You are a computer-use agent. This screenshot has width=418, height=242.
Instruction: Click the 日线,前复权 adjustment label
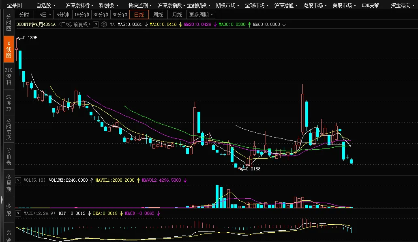click(x=74, y=25)
